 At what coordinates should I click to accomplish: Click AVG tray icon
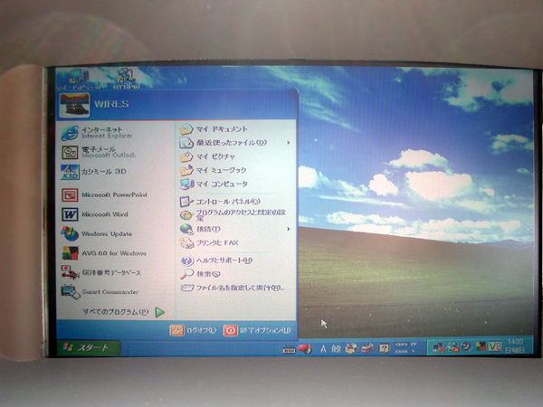(x=481, y=346)
